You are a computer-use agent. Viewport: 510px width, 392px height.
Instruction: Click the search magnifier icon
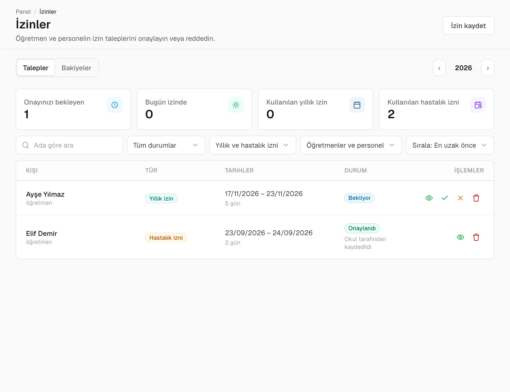pos(25,145)
